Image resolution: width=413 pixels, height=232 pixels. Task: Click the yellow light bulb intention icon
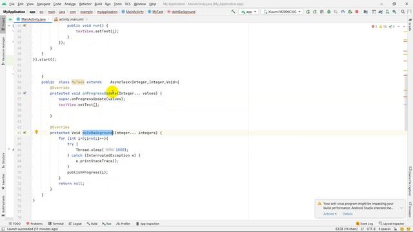pyautogui.click(x=37, y=132)
